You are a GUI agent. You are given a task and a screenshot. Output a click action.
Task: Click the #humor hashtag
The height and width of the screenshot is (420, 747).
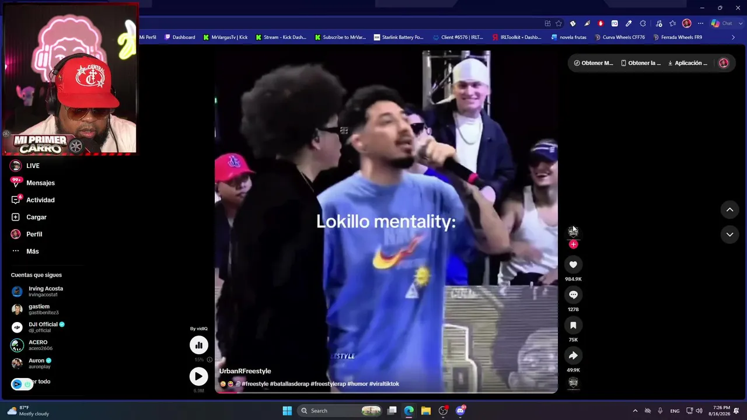[x=357, y=384]
